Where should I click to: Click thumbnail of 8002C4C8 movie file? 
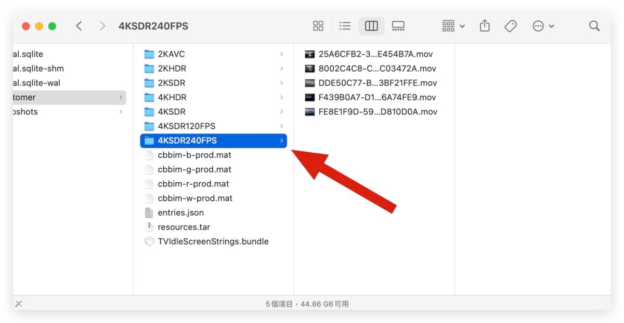click(x=310, y=69)
